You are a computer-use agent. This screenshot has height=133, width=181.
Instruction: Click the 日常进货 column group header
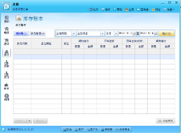(109, 41)
